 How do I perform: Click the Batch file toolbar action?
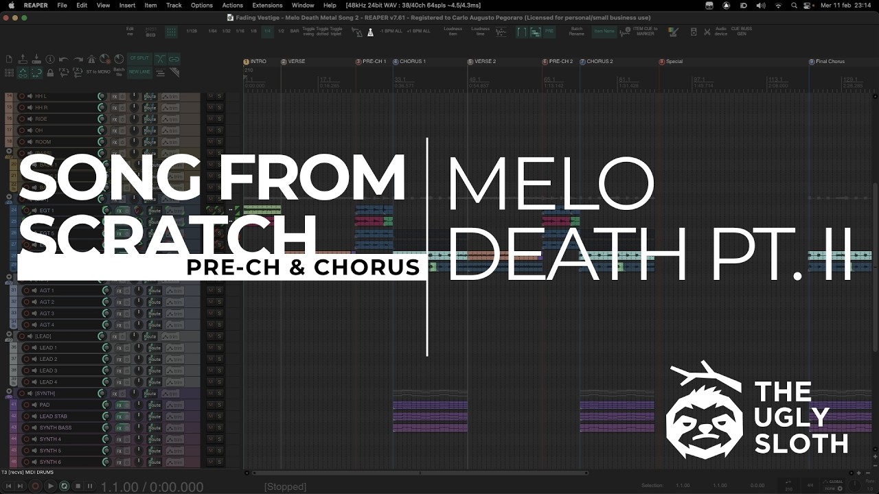(x=119, y=71)
